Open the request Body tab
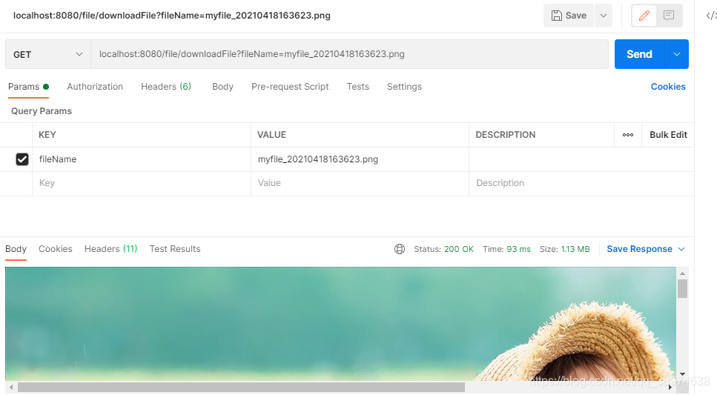Viewport: 717px width, 395px height. tap(222, 87)
